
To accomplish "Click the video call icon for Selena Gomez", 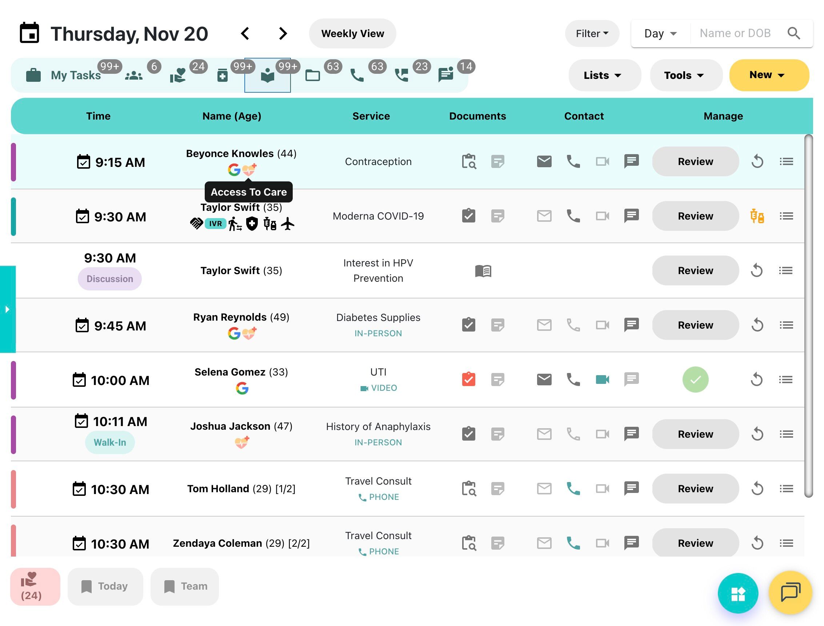I will point(602,380).
